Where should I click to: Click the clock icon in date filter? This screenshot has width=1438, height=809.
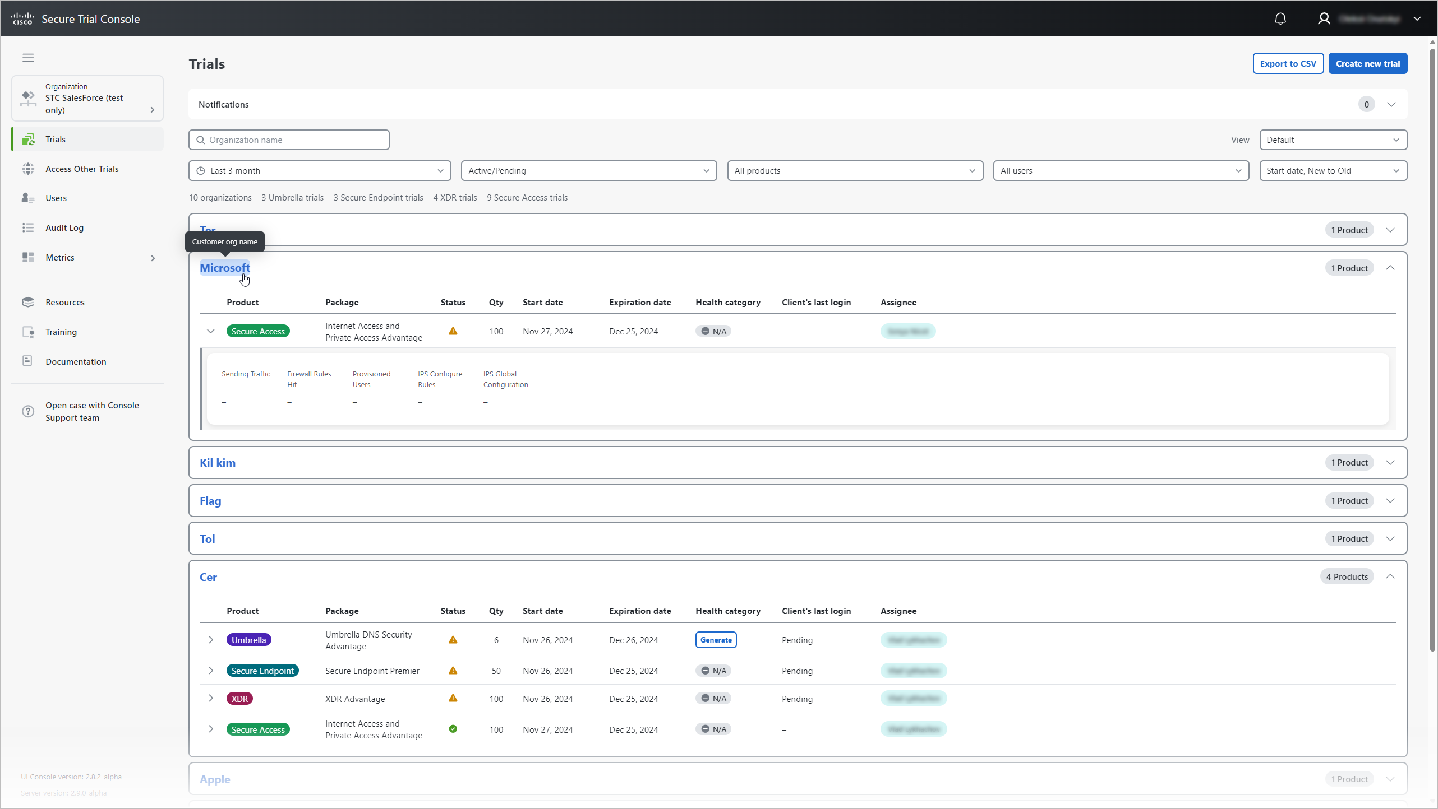(x=201, y=170)
